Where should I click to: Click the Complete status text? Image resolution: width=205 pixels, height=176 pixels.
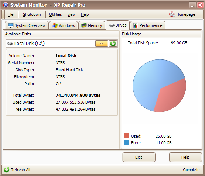point(191,170)
